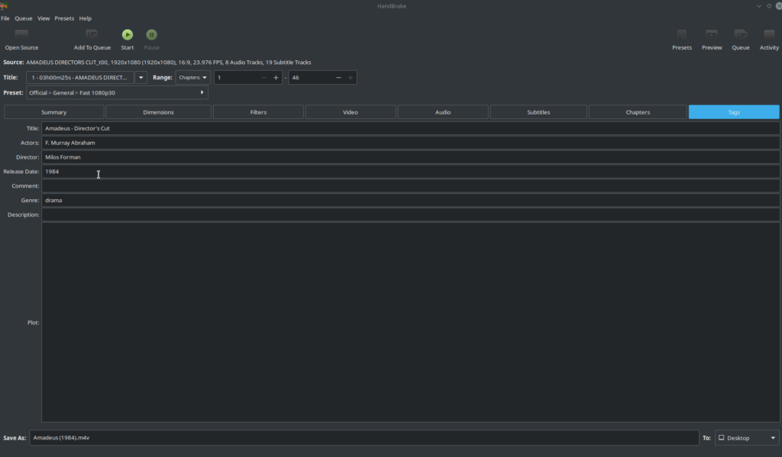The height and width of the screenshot is (457, 782).
Task: Click the empty Description field
Action: point(410,215)
